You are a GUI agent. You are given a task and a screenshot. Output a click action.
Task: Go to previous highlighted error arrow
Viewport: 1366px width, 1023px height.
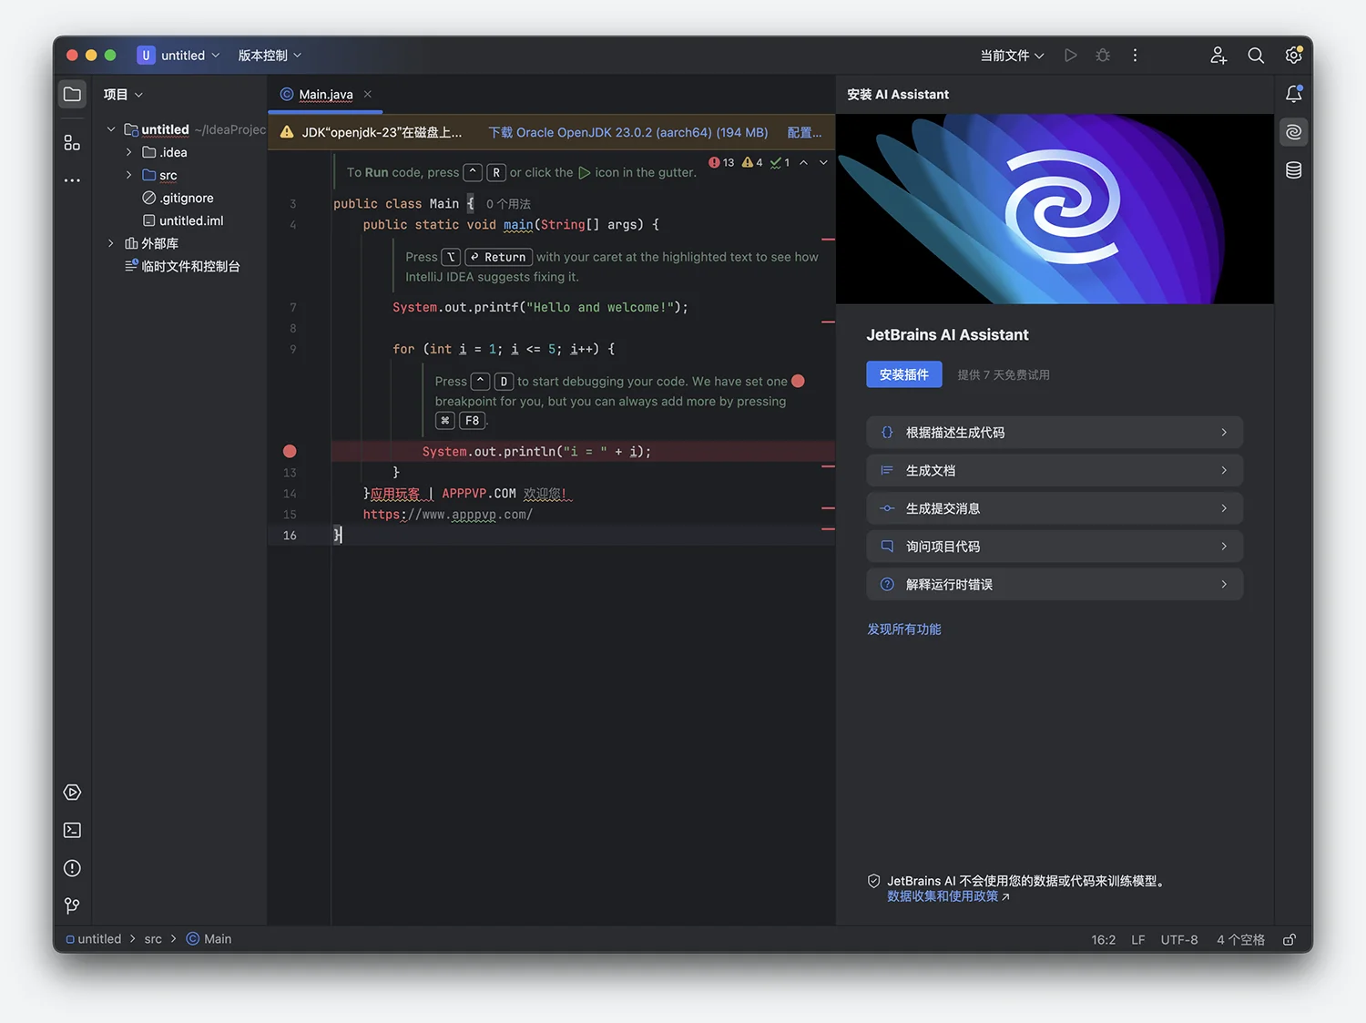click(x=803, y=162)
